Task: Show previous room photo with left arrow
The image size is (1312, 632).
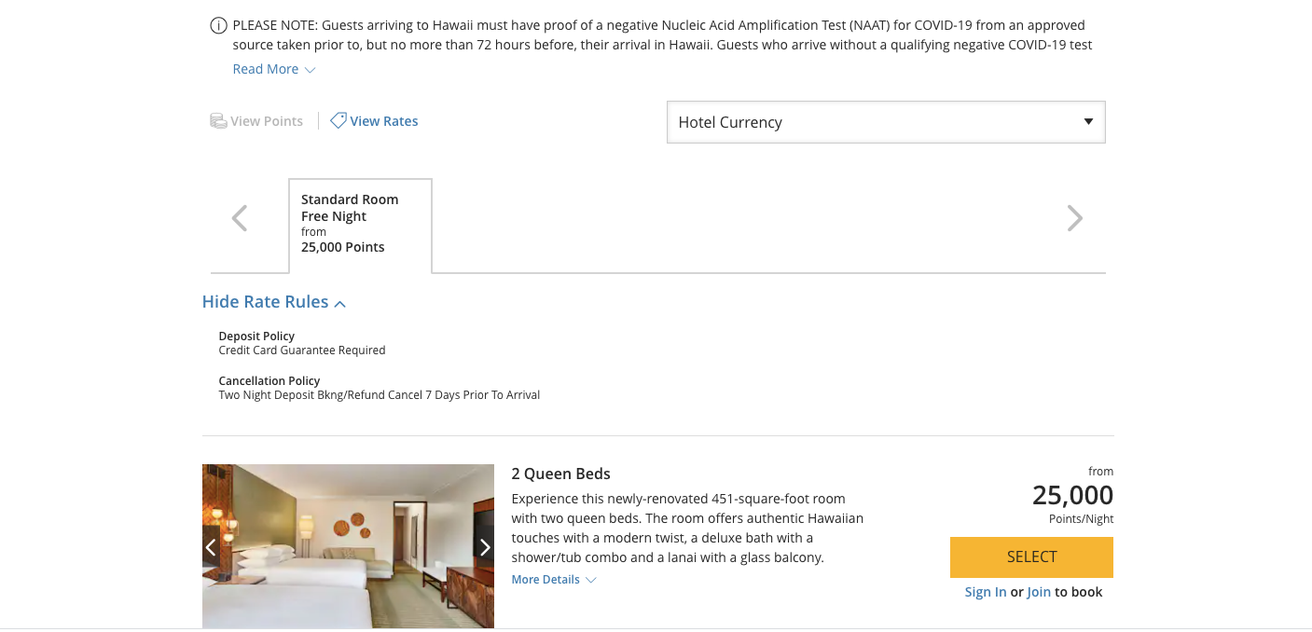Action: point(211,547)
